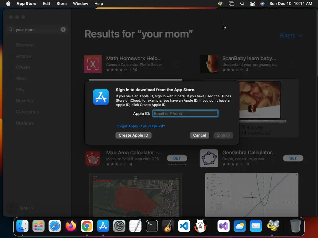This screenshot has width=318, height=238.
Task: Open Visual Studio Code from the Dock
Action: tap(184, 226)
